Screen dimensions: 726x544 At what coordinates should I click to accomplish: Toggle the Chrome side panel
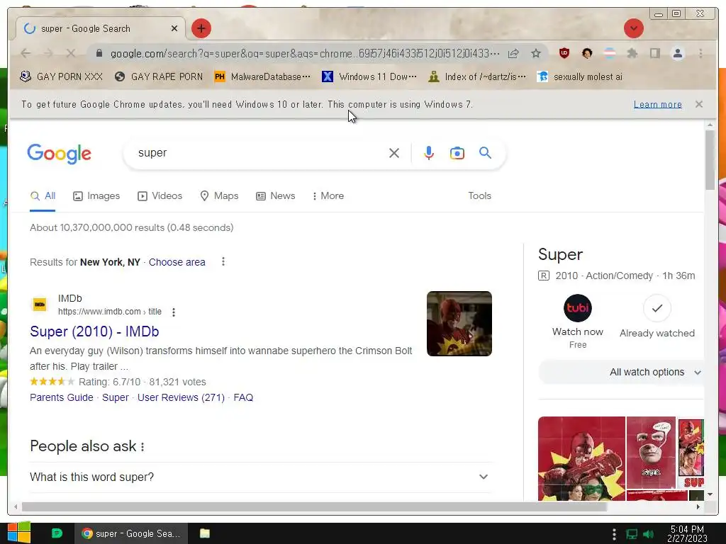coord(654,53)
